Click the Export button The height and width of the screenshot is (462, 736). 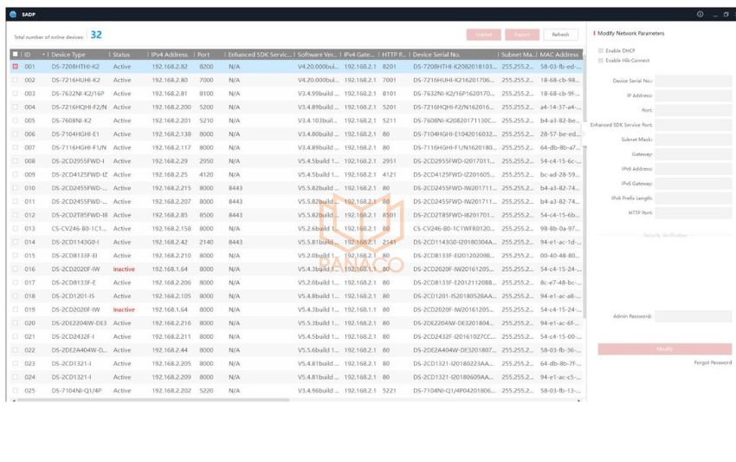point(522,35)
